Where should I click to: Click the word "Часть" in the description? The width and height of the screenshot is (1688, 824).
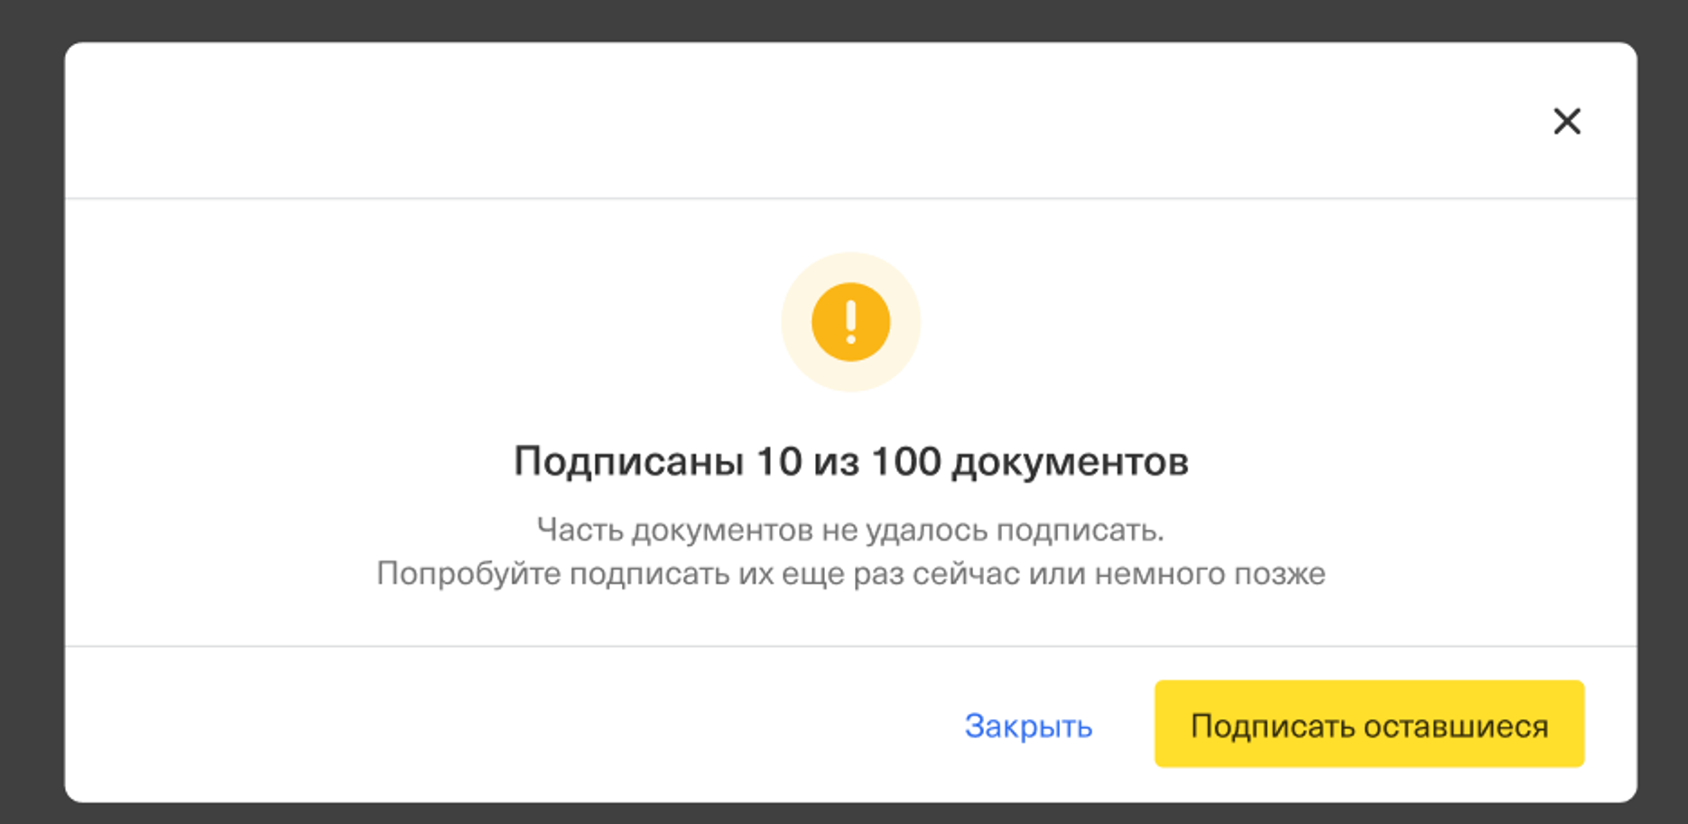click(x=580, y=530)
